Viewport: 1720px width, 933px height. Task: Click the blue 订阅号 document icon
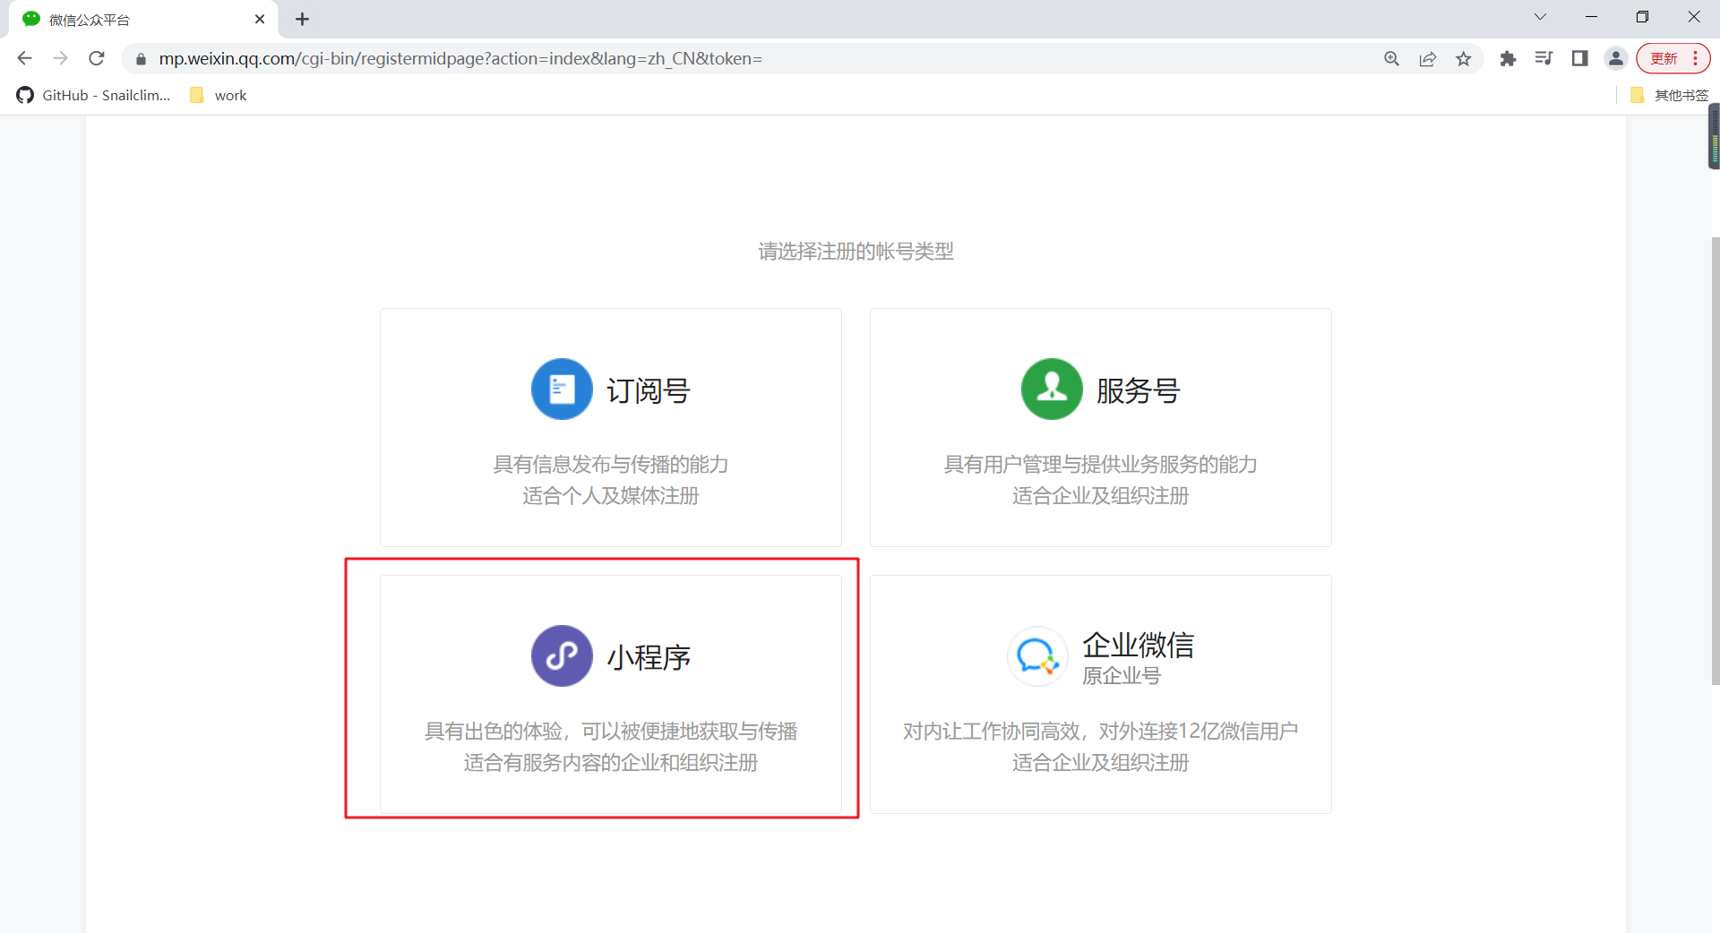click(x=562, y=389)
